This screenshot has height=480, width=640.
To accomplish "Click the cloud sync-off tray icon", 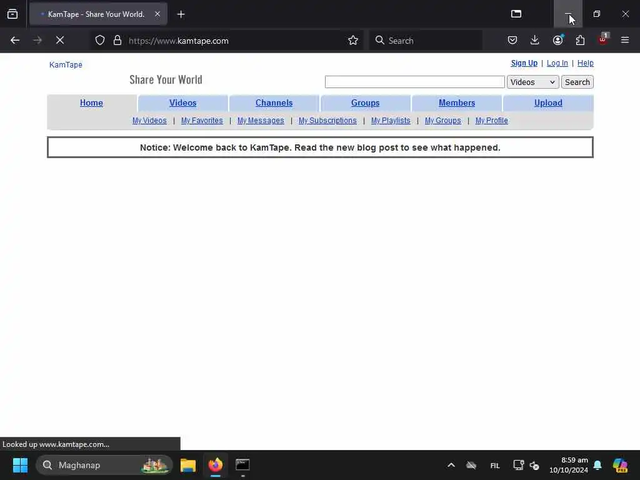I will click(471, 465).
